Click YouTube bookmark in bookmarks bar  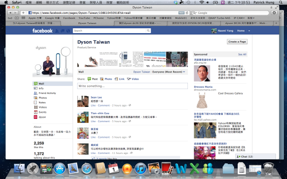point(84,18)
